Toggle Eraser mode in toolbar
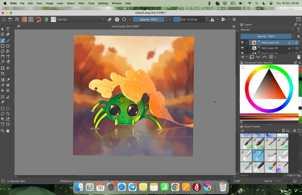The image size is (302, 195). click(109, 19)
